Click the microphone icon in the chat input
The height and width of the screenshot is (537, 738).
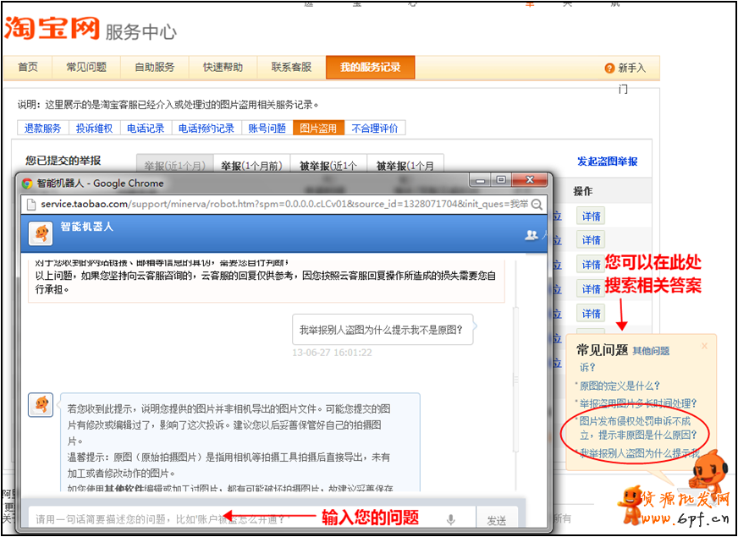coord(451,519)
